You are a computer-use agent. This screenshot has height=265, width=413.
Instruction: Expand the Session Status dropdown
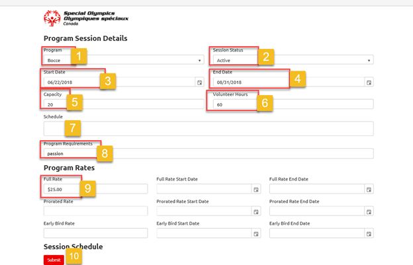pos(293,60)
